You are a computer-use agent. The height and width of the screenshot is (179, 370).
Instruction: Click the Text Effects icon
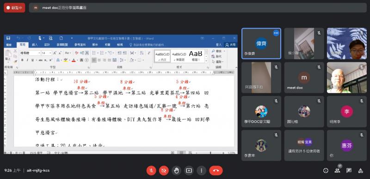58,60
